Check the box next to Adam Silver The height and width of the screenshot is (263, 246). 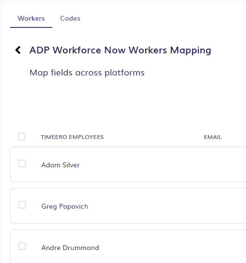click(22, 163)
